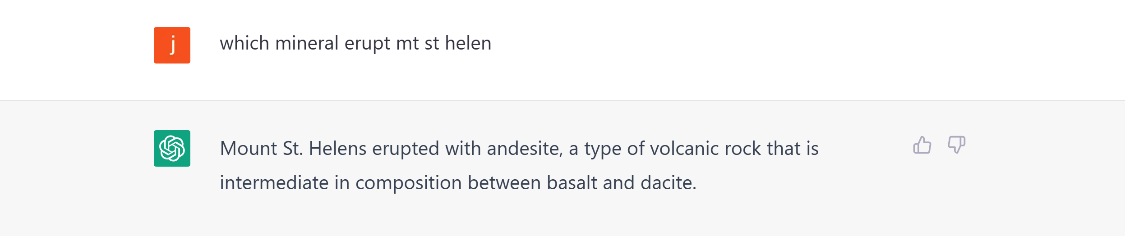The width and height of the screenshot is (1125, 236).
Task: Click the user message about mineral eruption
Action: 355,44
